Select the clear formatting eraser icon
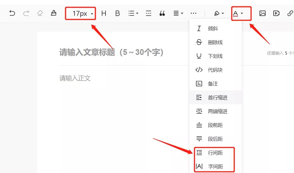294x173 pixels. pos(39,13)
